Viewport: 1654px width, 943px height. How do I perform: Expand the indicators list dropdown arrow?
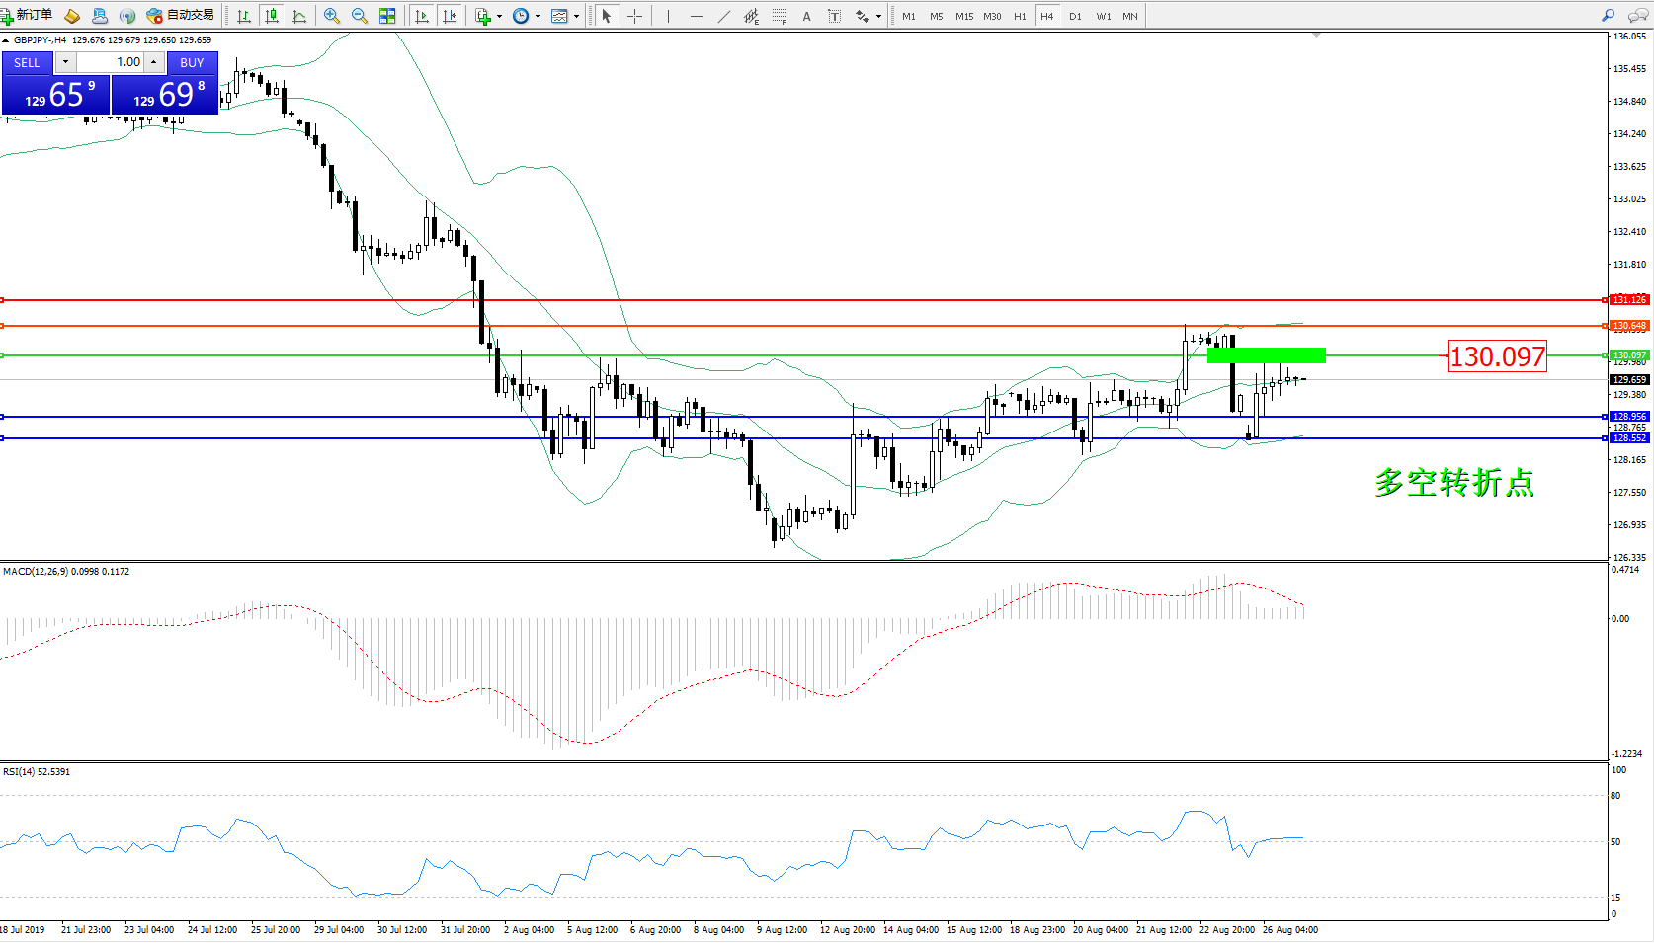click(499, 17)
